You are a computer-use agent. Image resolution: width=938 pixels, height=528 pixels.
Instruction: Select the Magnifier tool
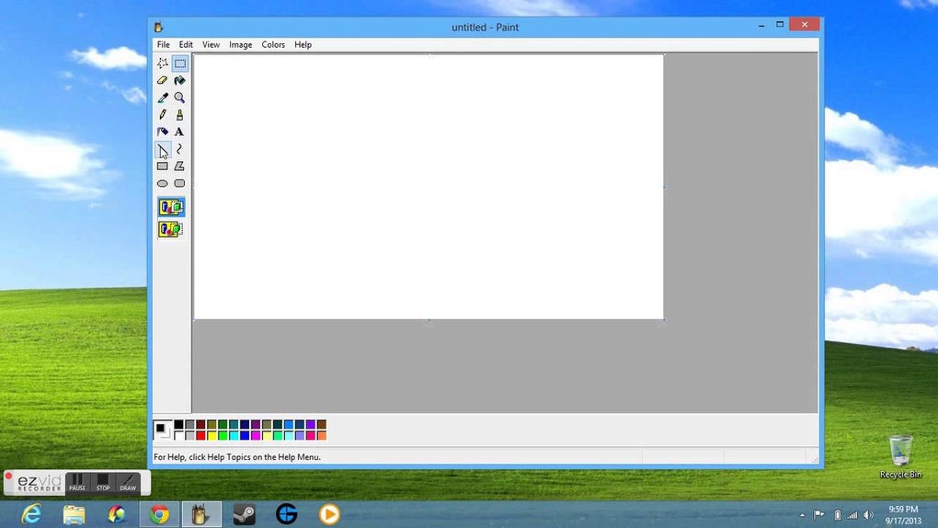tap(179, 97)
